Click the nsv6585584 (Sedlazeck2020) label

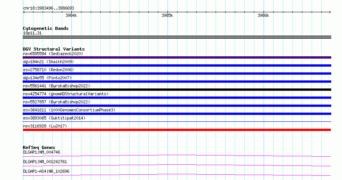coord(53,54)
